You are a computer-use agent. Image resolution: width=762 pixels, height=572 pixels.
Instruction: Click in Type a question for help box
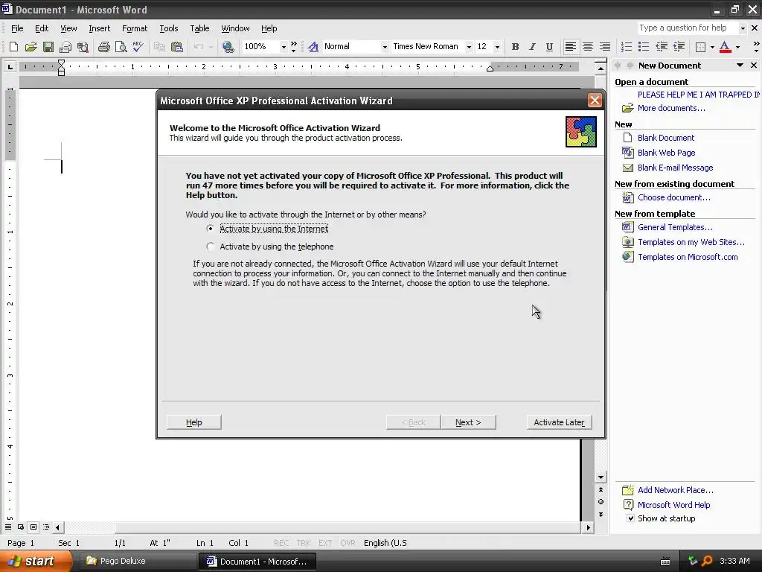pyautogui.click(x=687, y=28)
